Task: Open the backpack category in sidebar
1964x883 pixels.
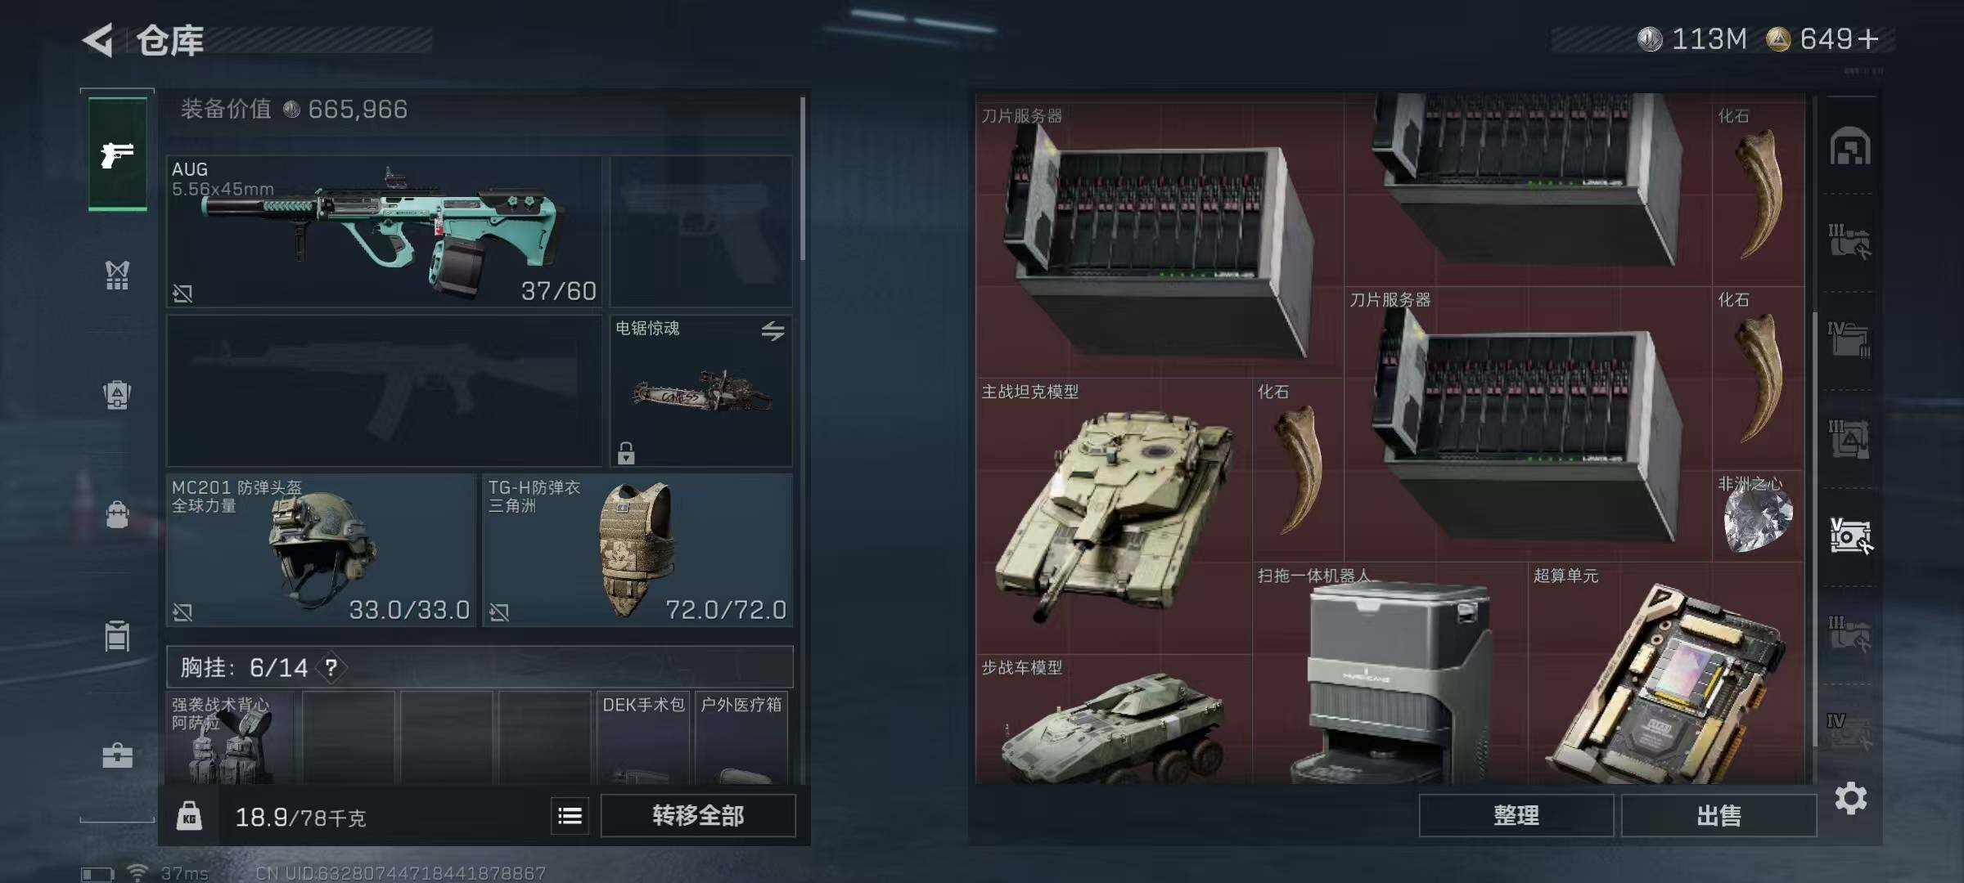Action: tap(117, 395)
